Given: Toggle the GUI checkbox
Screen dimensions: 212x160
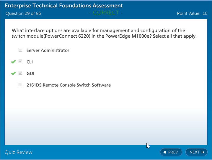Looking at the screenshot, I should (x=20, y=73).
